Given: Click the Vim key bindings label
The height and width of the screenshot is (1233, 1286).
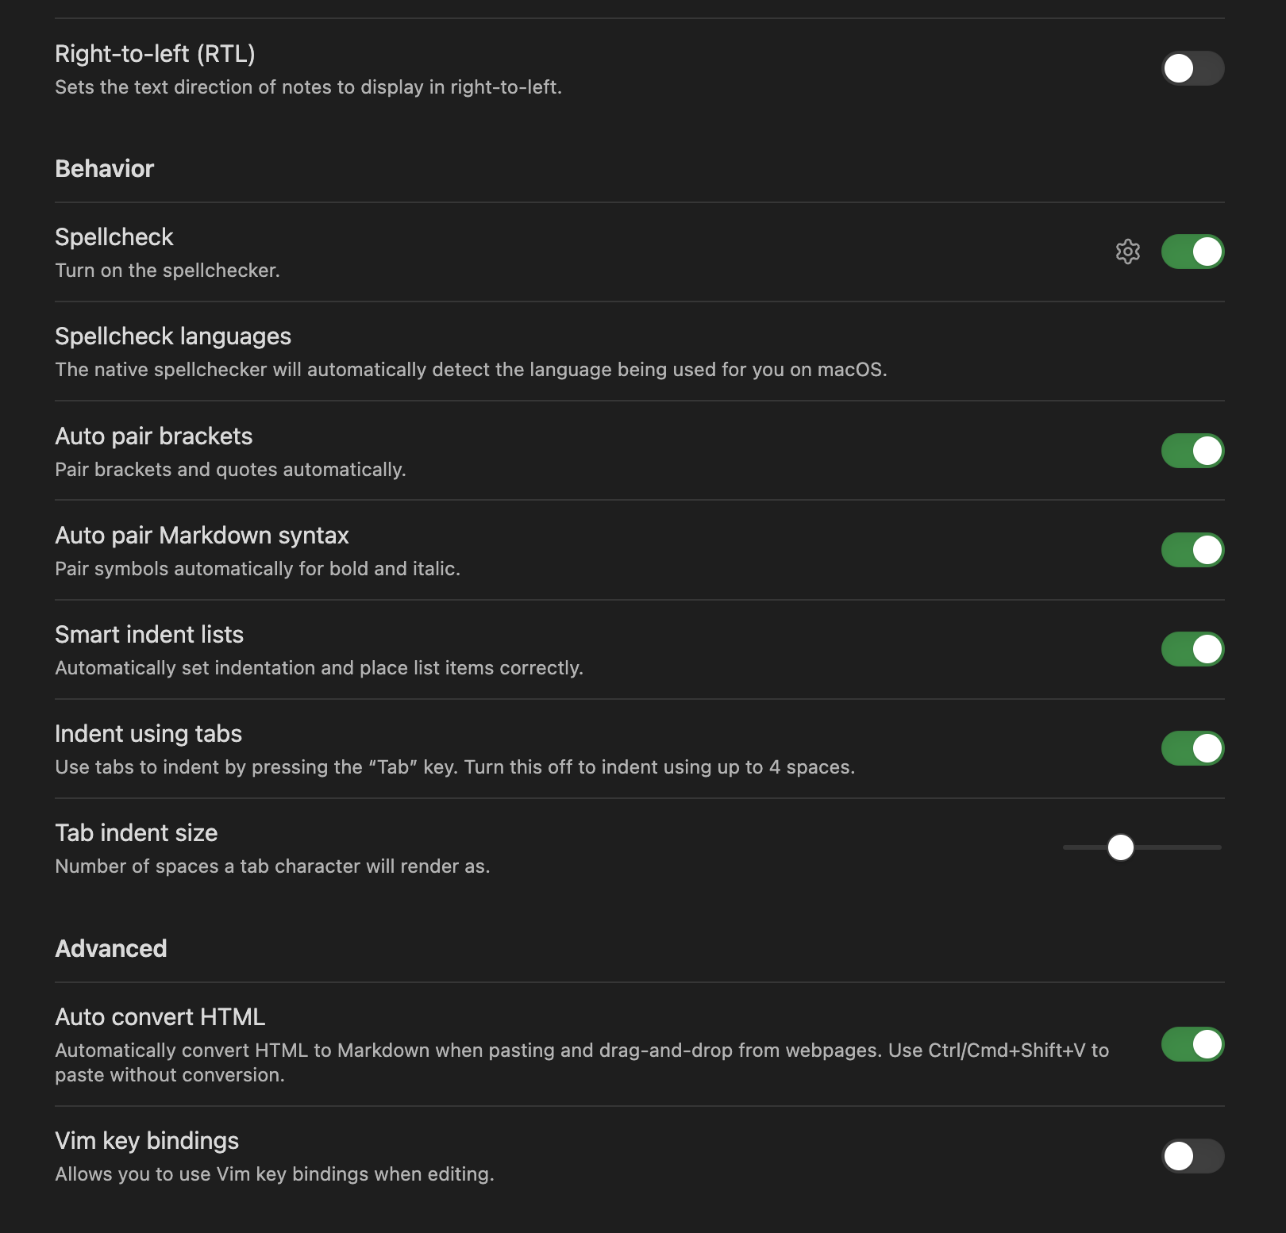Looking at the screenshot, I should pos(146,1140).
